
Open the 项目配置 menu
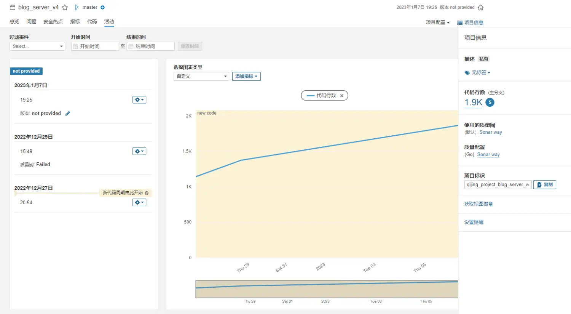point(438,22)
